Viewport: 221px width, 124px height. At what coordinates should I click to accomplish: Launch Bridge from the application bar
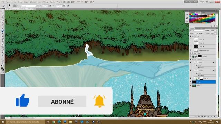[x=64, y=2]
